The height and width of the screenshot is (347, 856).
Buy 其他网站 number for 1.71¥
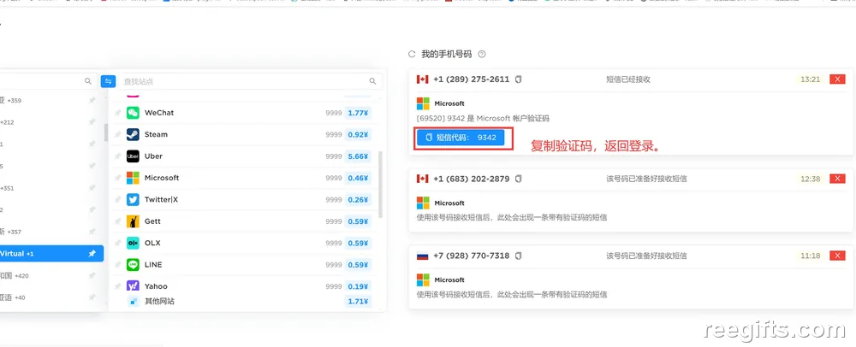(x=358, y=301)
